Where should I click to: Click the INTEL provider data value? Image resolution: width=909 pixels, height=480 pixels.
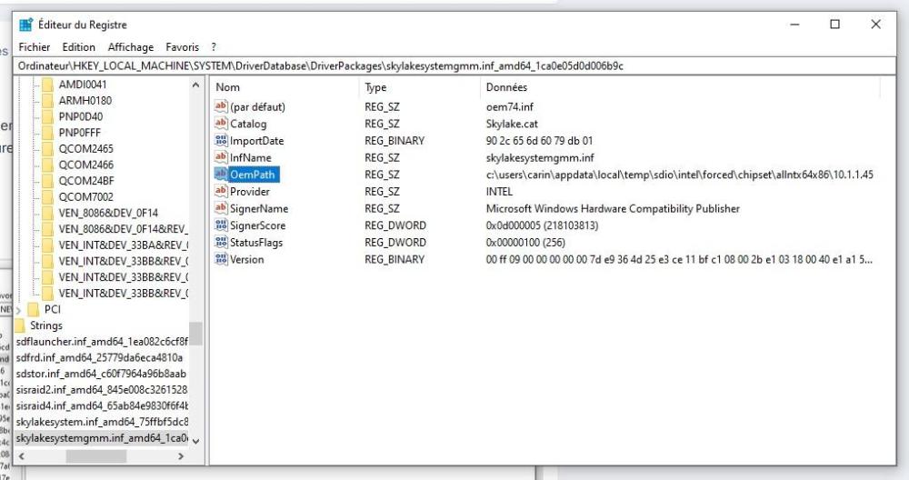(499, 191)
